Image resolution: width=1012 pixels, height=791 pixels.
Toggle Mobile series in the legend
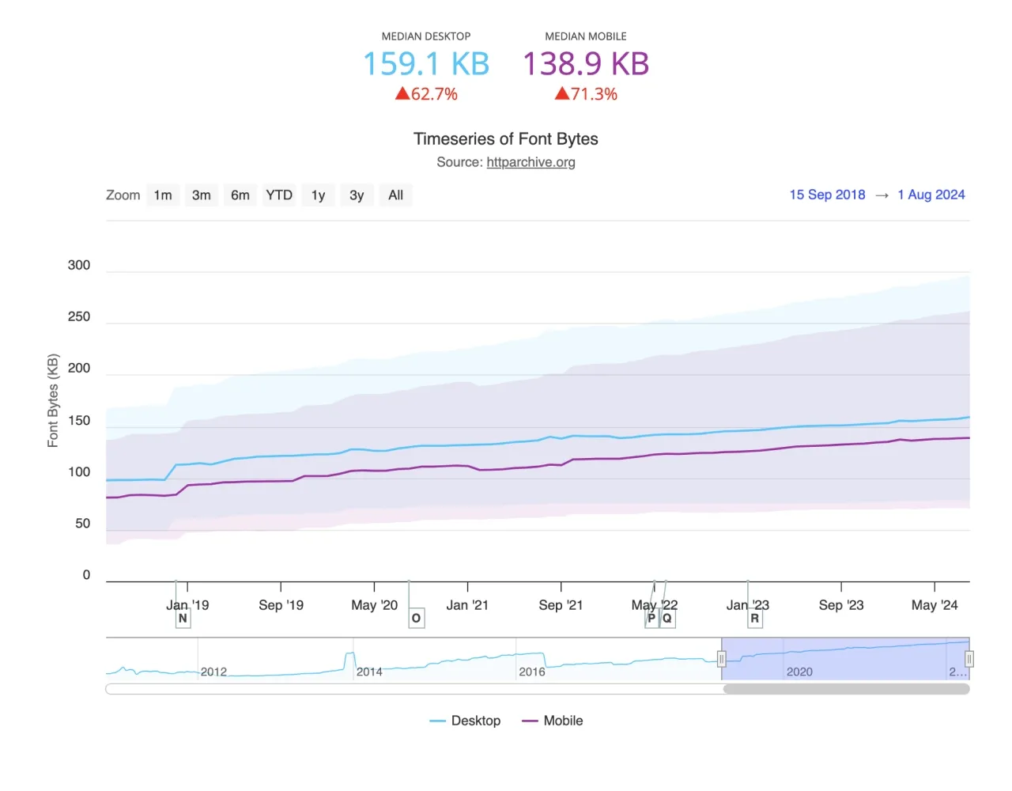point(553,721)
